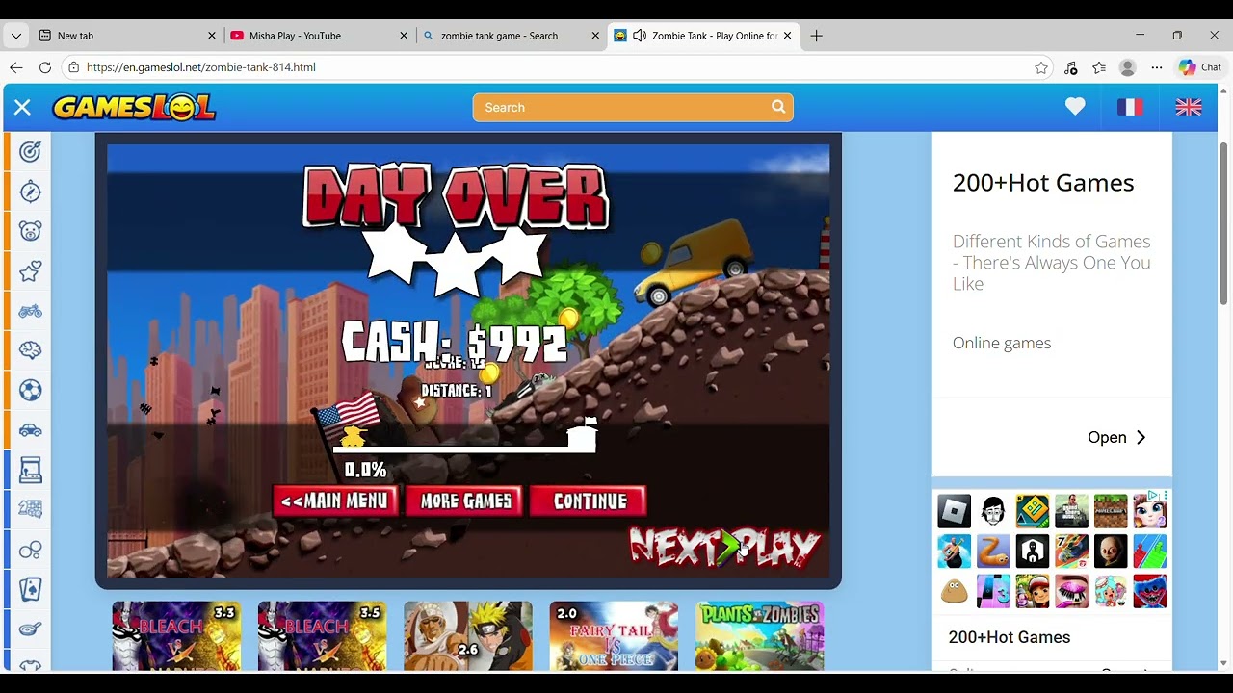
Task: Open browser settings and more menu
Action: [x=1156, y=67]
